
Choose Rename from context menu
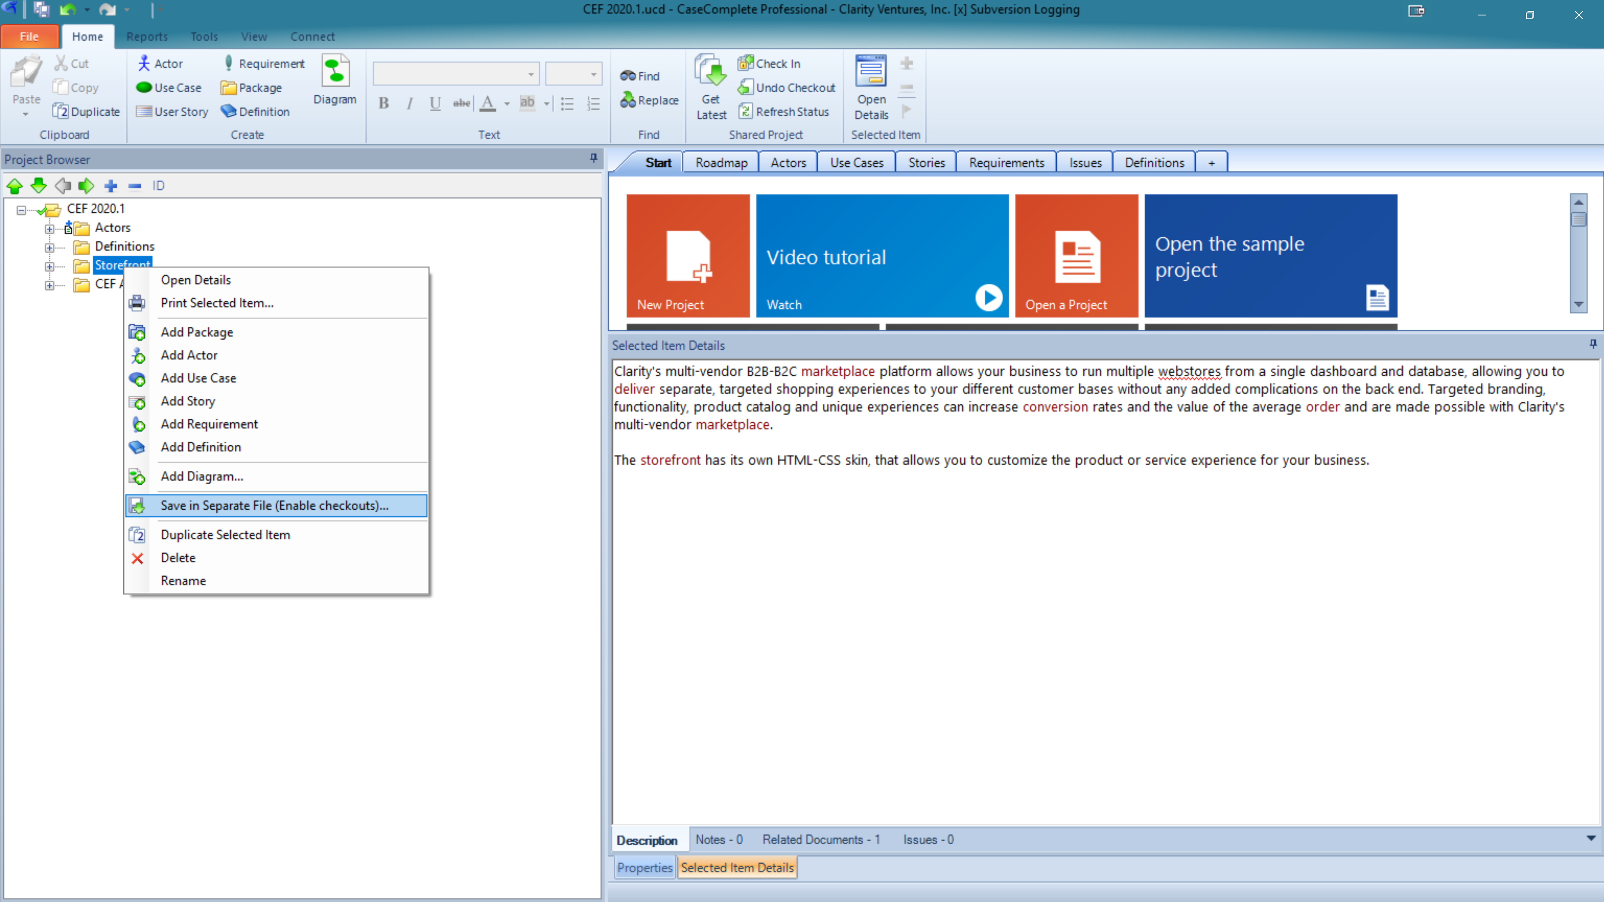277,580
